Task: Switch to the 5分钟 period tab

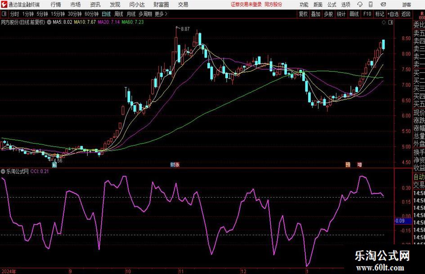Action: pyautogui.click(x=42, y=14)
